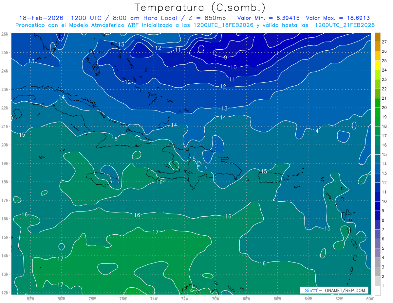Click the "17N" latitude axis label

click(5, 200)
